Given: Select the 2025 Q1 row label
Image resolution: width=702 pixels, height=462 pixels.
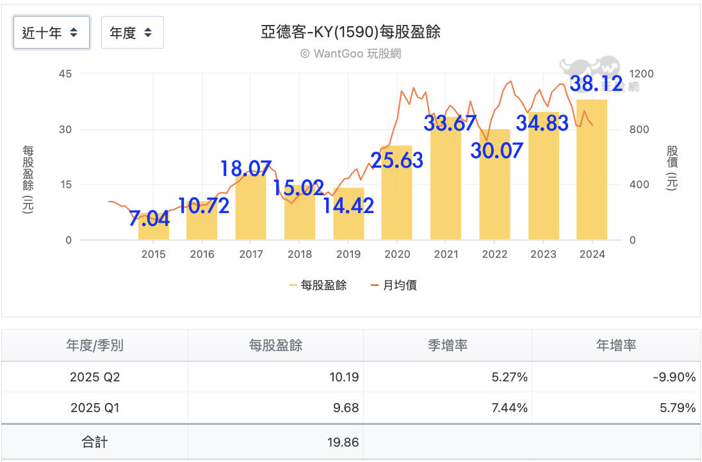Looking at the screenshot, I should [x=95, y=408].
